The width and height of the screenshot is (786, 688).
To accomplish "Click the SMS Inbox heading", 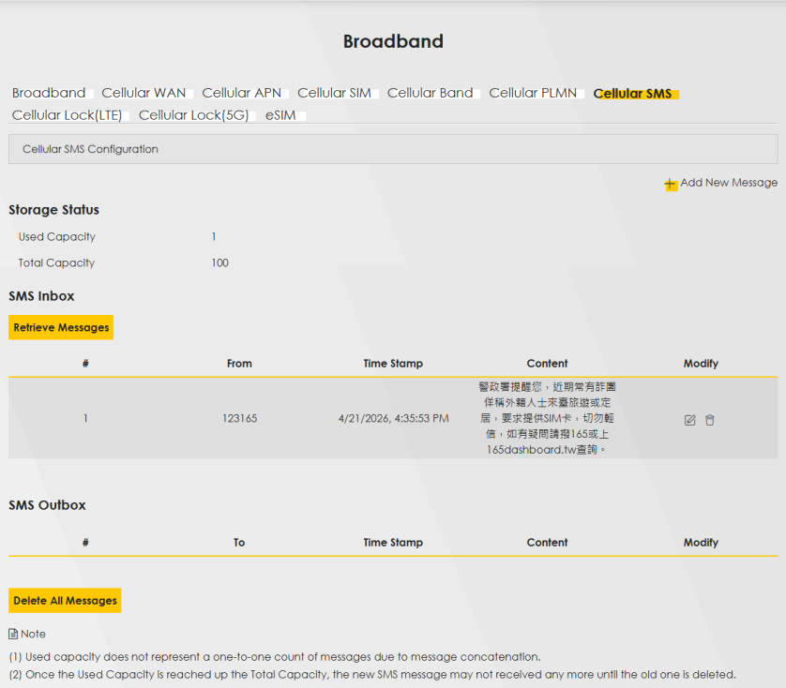I will pyautogui.click(x=41, y=296).
